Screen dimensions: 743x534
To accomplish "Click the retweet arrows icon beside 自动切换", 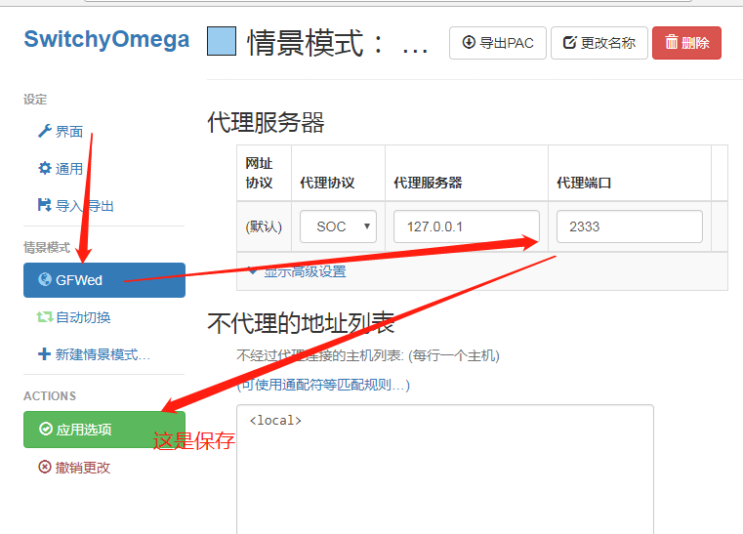I will 45,317.
